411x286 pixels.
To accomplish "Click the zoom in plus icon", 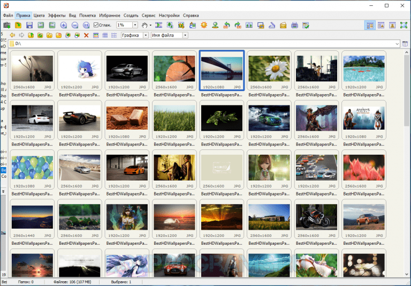I will [64, 25].
